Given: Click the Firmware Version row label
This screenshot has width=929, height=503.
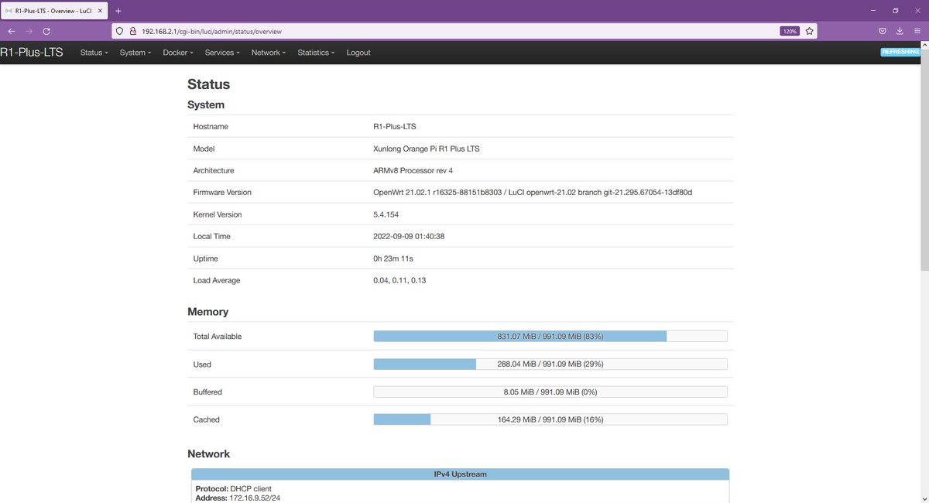Looking at the screenshot, I should coord(222,192).
